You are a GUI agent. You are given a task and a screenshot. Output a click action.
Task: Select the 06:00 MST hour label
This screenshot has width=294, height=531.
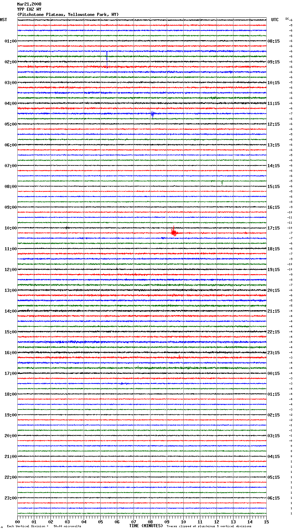click(x=11, y=145)
